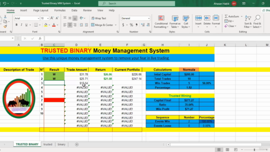Click money management system hyperlink text
The width and height of the screenshot is (270, 152).
point(106,58)
